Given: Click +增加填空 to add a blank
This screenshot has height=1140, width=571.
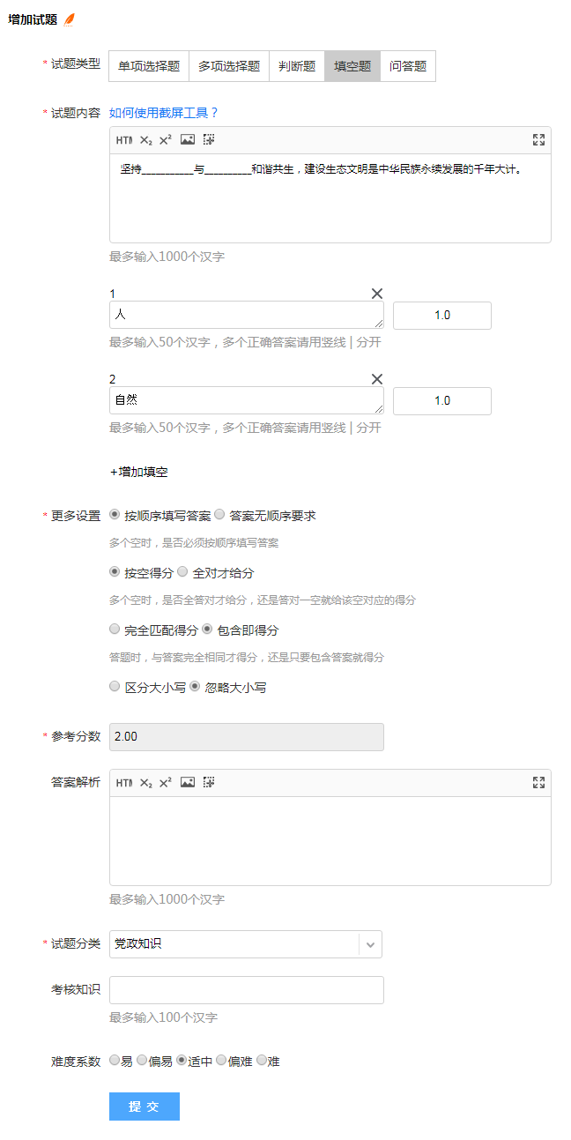Looking at the screenshot, I should [x=139, y=472].
